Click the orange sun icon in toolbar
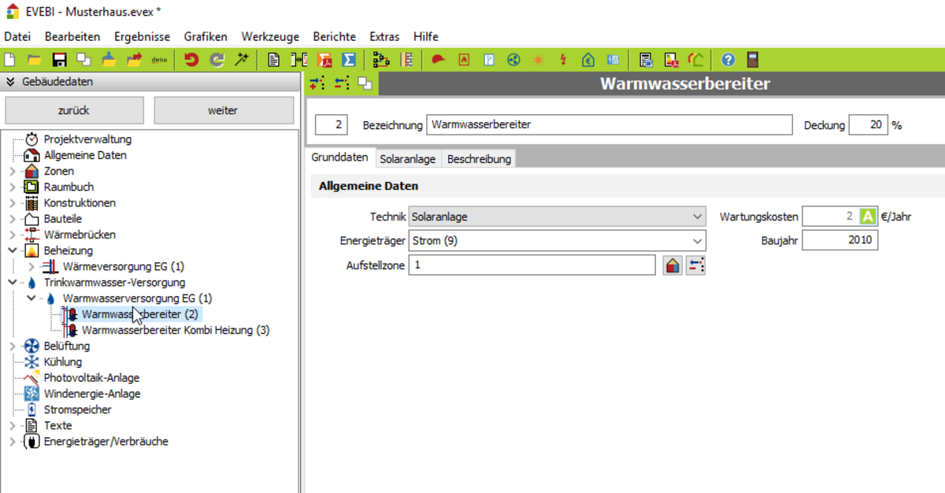The image size is (945, 493). 539,59
